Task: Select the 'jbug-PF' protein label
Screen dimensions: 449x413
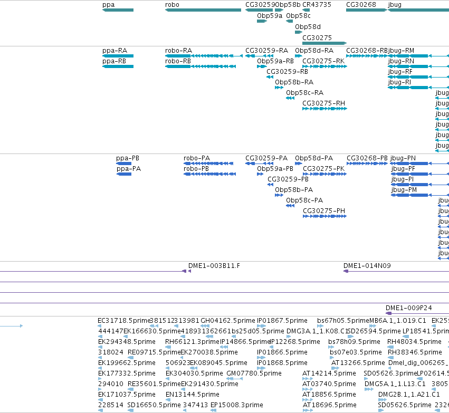Action: 403,169
